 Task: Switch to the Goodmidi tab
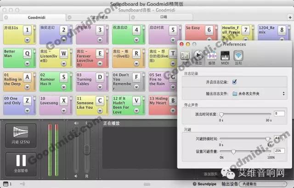pos(37,17)
